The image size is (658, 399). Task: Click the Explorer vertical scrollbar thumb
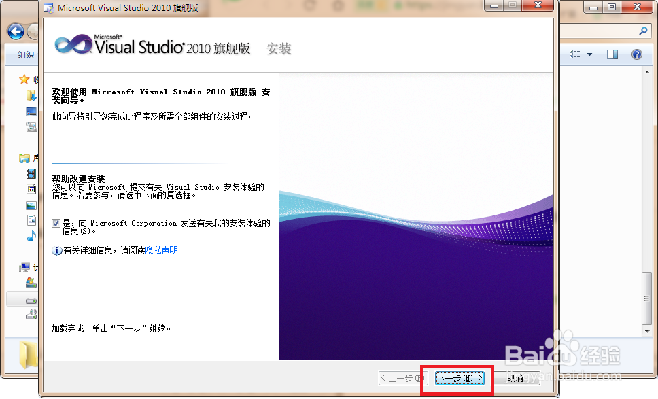pos(646,298)
